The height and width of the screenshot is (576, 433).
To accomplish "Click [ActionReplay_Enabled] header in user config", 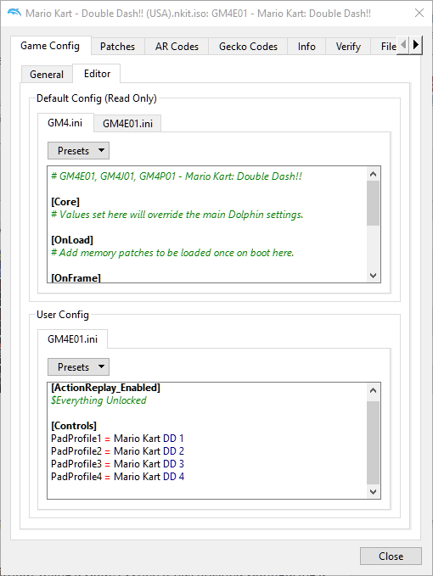I will 105,388.
